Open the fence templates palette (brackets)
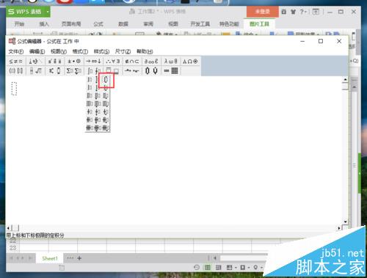 click(x=16, y=71)
